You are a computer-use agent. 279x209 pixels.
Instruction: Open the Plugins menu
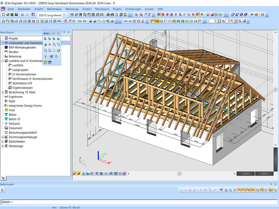117,9
